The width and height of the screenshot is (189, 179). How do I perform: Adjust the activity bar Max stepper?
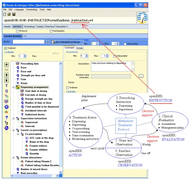coord(117,44)
